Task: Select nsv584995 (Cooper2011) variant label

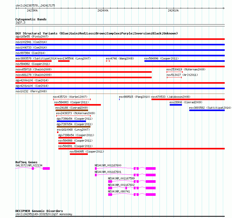Action: pyautogui.click(x=87, y=152)
